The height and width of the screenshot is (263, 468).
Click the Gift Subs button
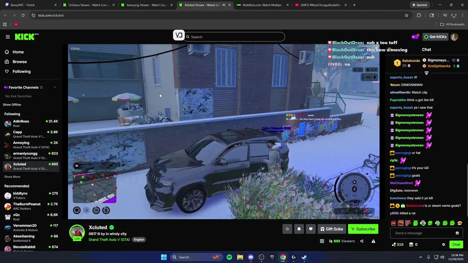332,229
